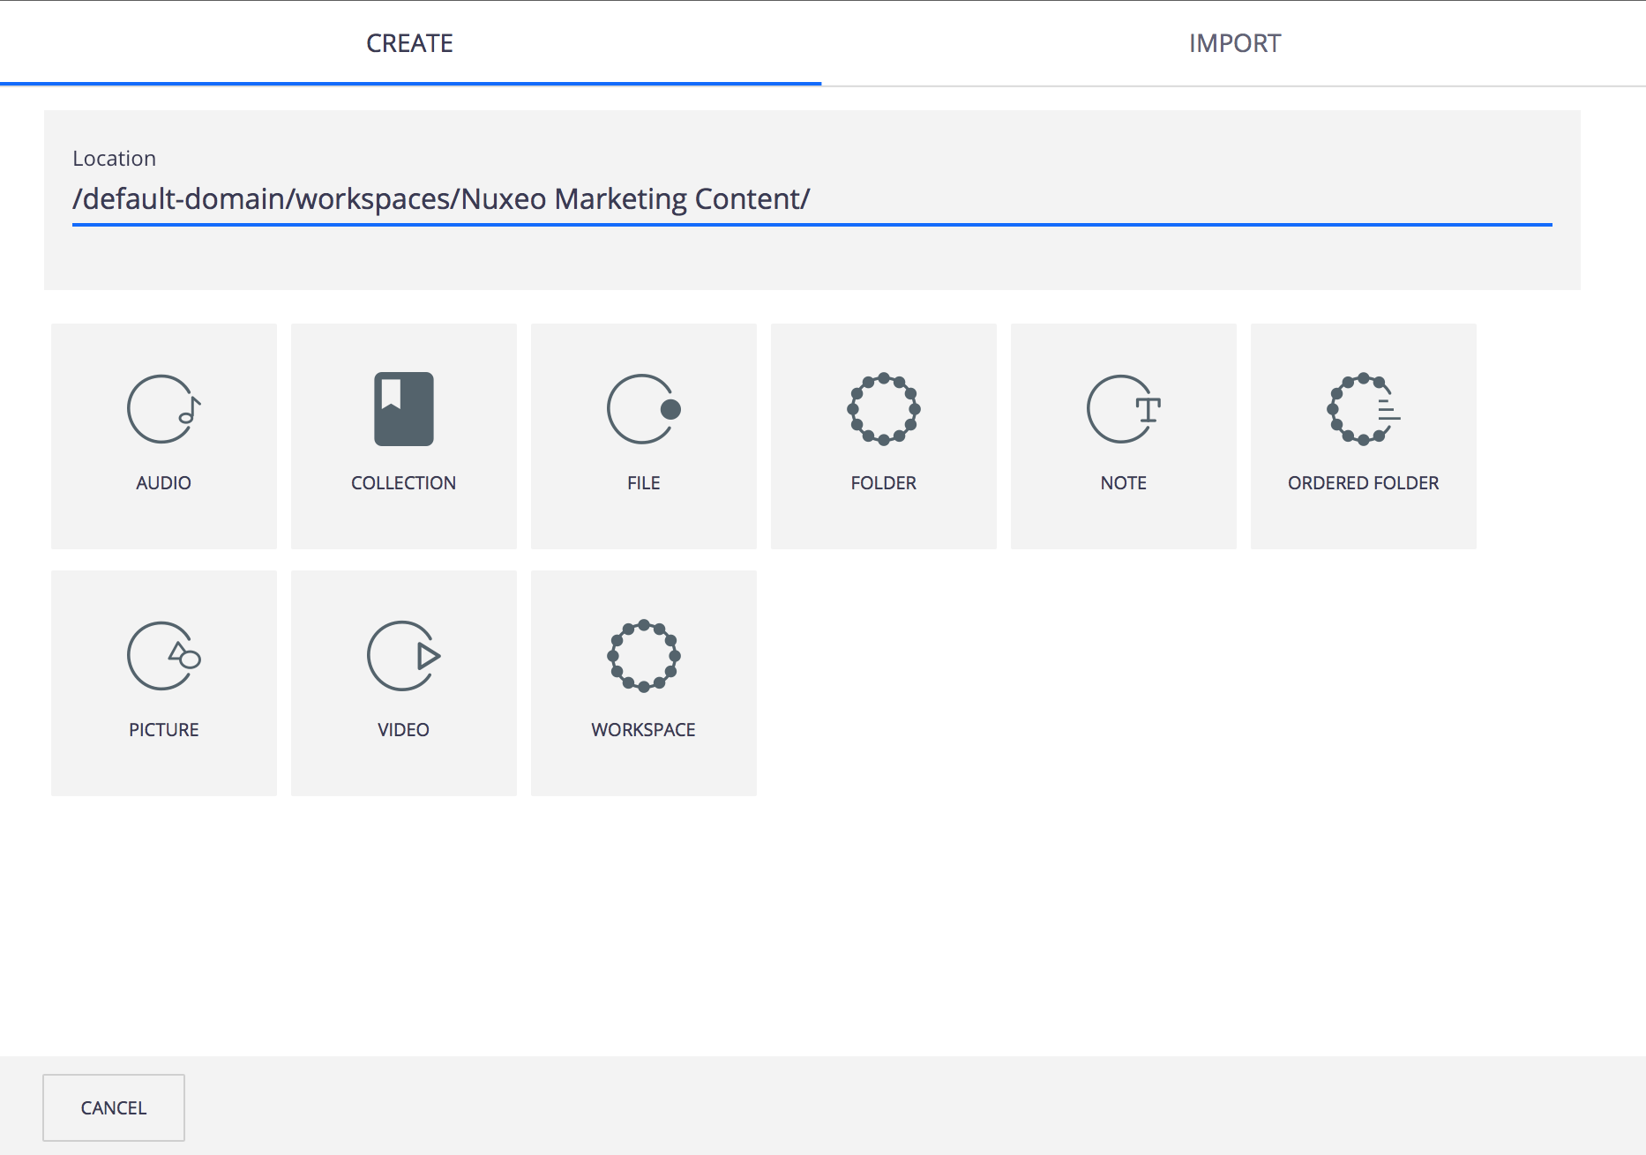1646x1155 pixels.
Task: Click the PICTURE label text
Action: point(164,730)
